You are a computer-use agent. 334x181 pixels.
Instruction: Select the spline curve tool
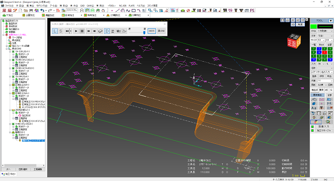click(x=128, y=10)
